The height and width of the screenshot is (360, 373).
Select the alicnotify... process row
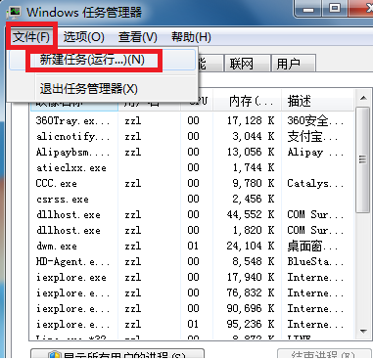pyautogui.click(x=192, y=136)
